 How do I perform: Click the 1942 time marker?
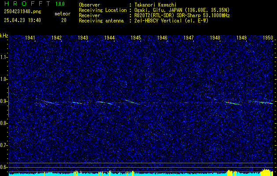(x=56, y=37)
